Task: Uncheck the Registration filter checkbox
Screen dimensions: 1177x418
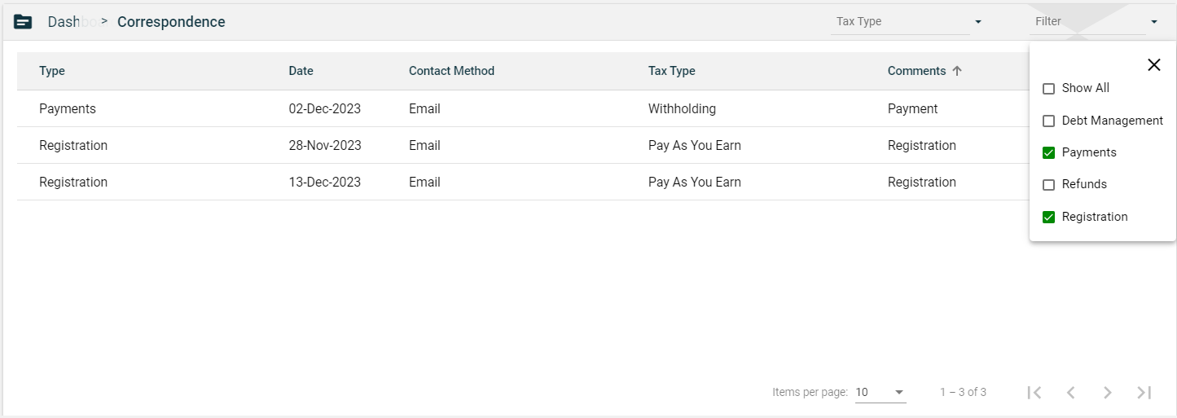Action: (x=1049, y=217)
